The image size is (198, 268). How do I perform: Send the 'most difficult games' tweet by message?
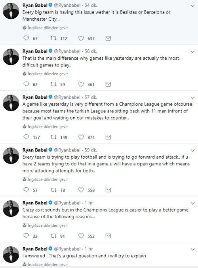pyautogui.click(x=108, y=84)
